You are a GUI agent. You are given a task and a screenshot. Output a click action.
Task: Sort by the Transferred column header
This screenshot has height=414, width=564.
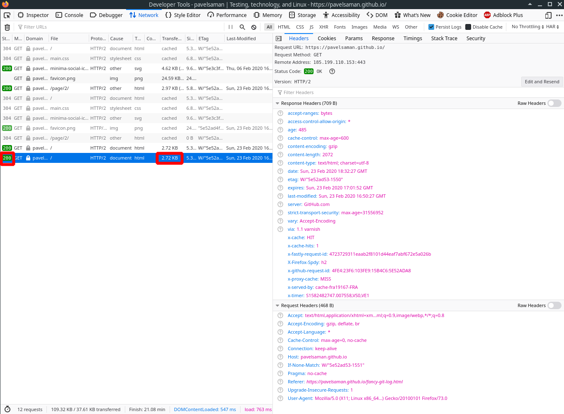(172, 39)
